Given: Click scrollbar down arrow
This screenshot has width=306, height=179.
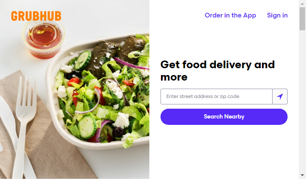Looking at the screenshot, I should click(302, 175).
